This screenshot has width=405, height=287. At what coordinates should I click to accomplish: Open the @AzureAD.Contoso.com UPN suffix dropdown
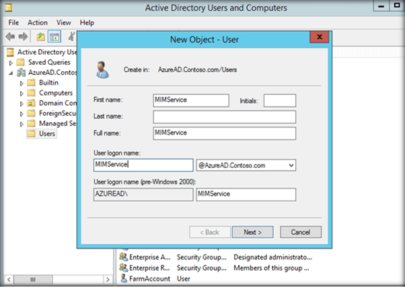tap(291, 165)
